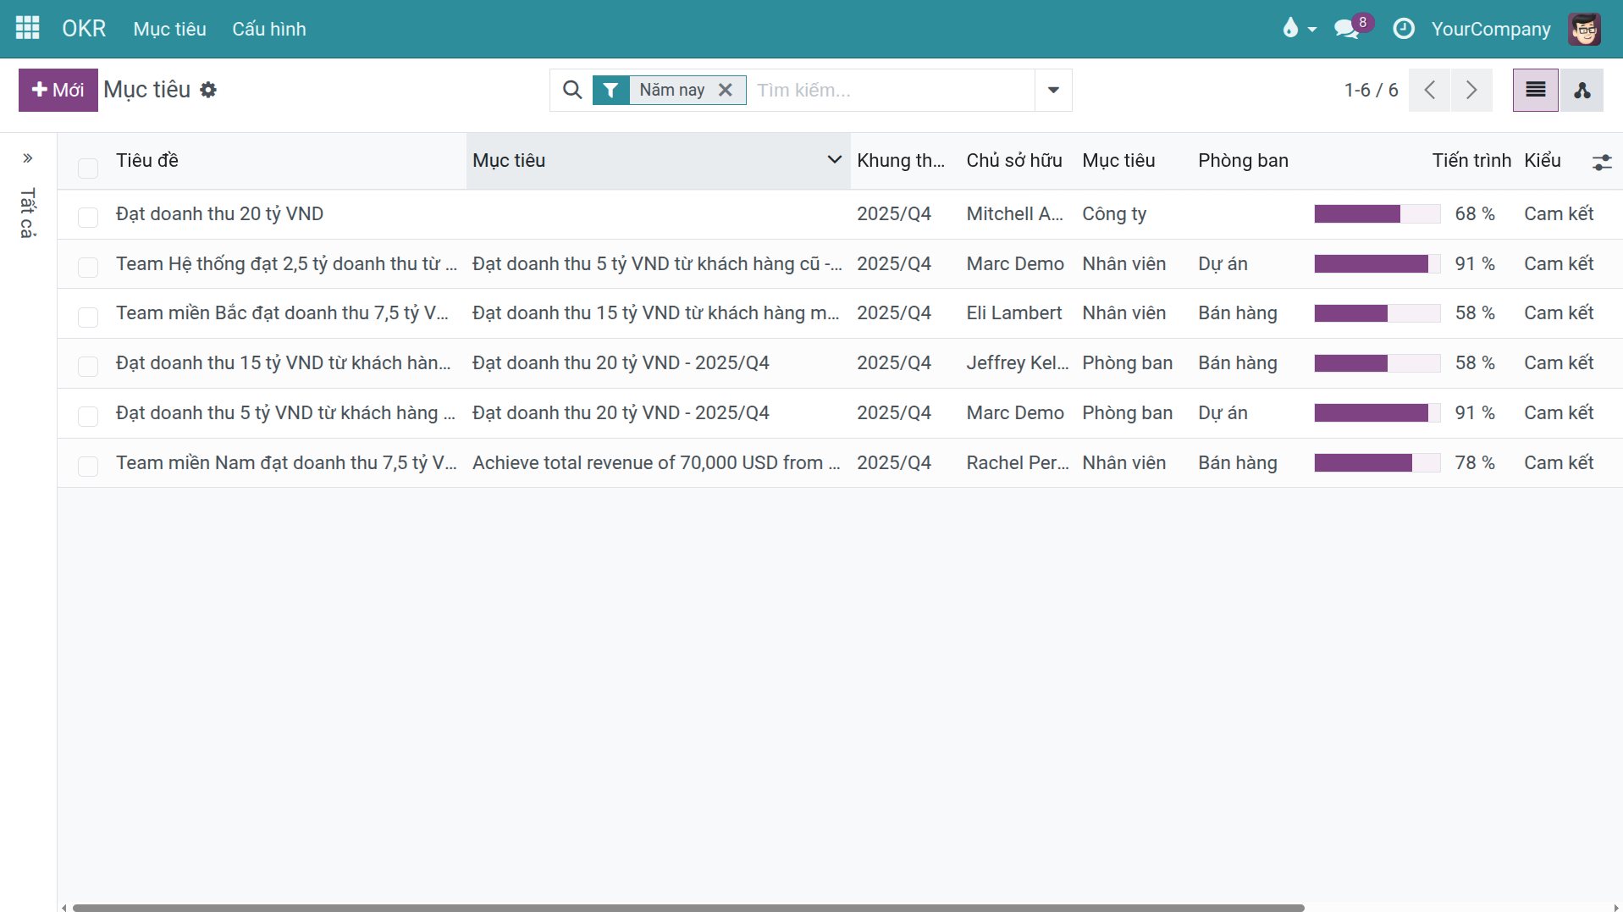Open the chat messages icon with badge

point(1346,29)
